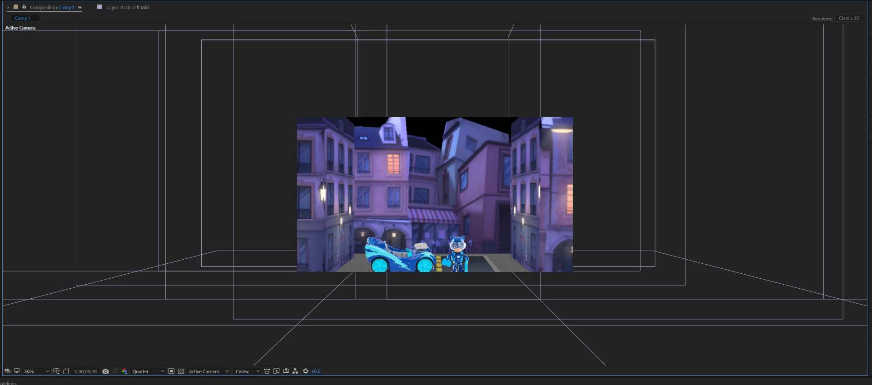This screenshot has width=872, height=385.
Task: Toggle the viewer lock icon
Action: [x=24, y=7]
